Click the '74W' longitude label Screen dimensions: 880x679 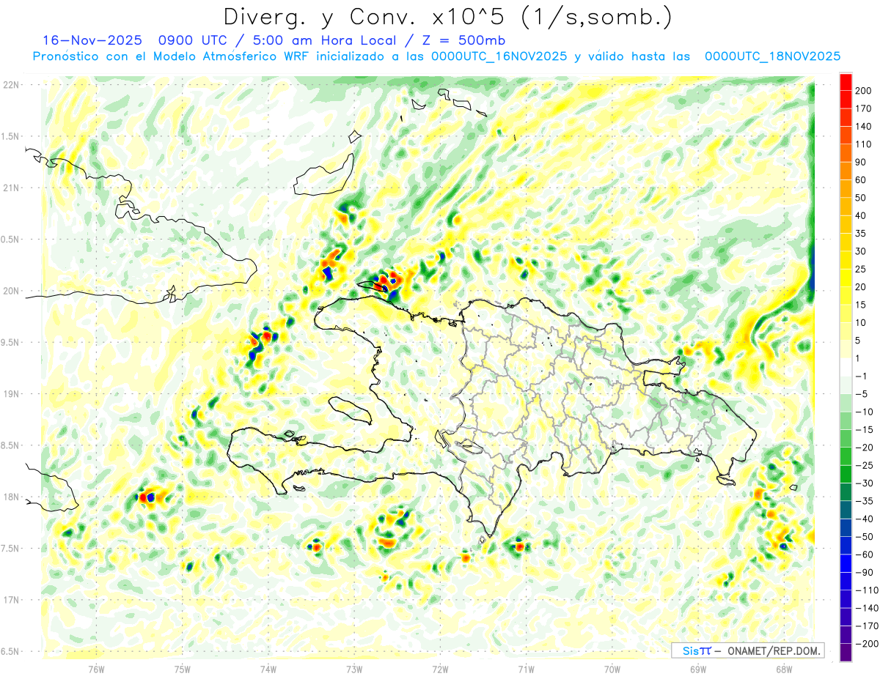click(x=268, y=669)
